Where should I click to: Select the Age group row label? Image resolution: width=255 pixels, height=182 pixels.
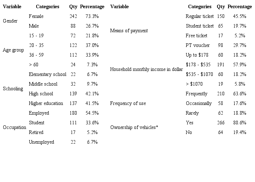[x=13, y=50]
